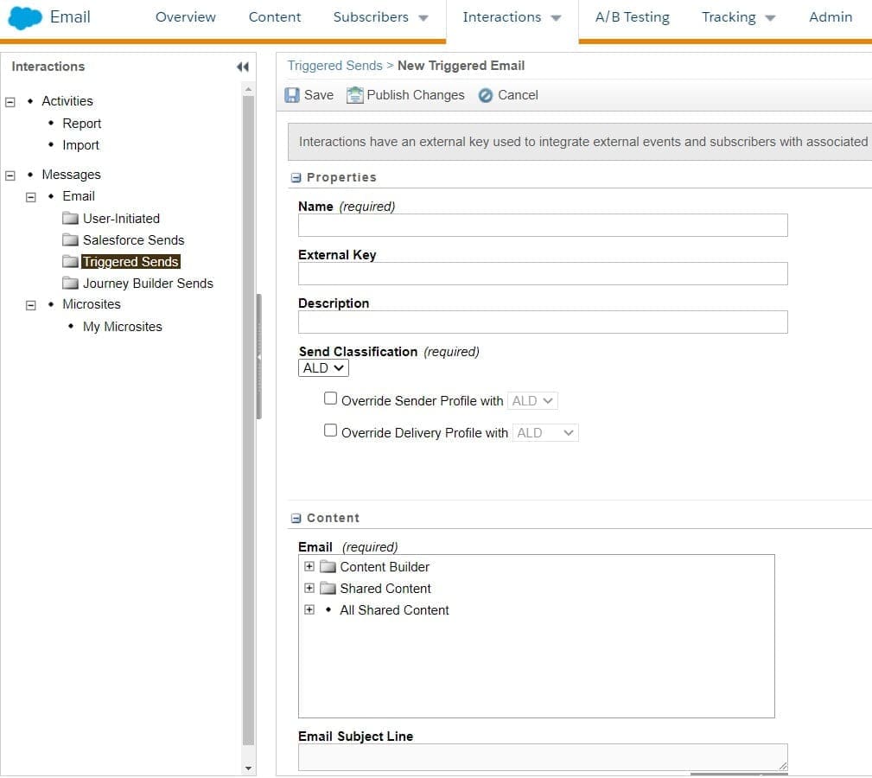
Task: Enable Override Sender Profile checkbox
Action: (x=330, y=399)
